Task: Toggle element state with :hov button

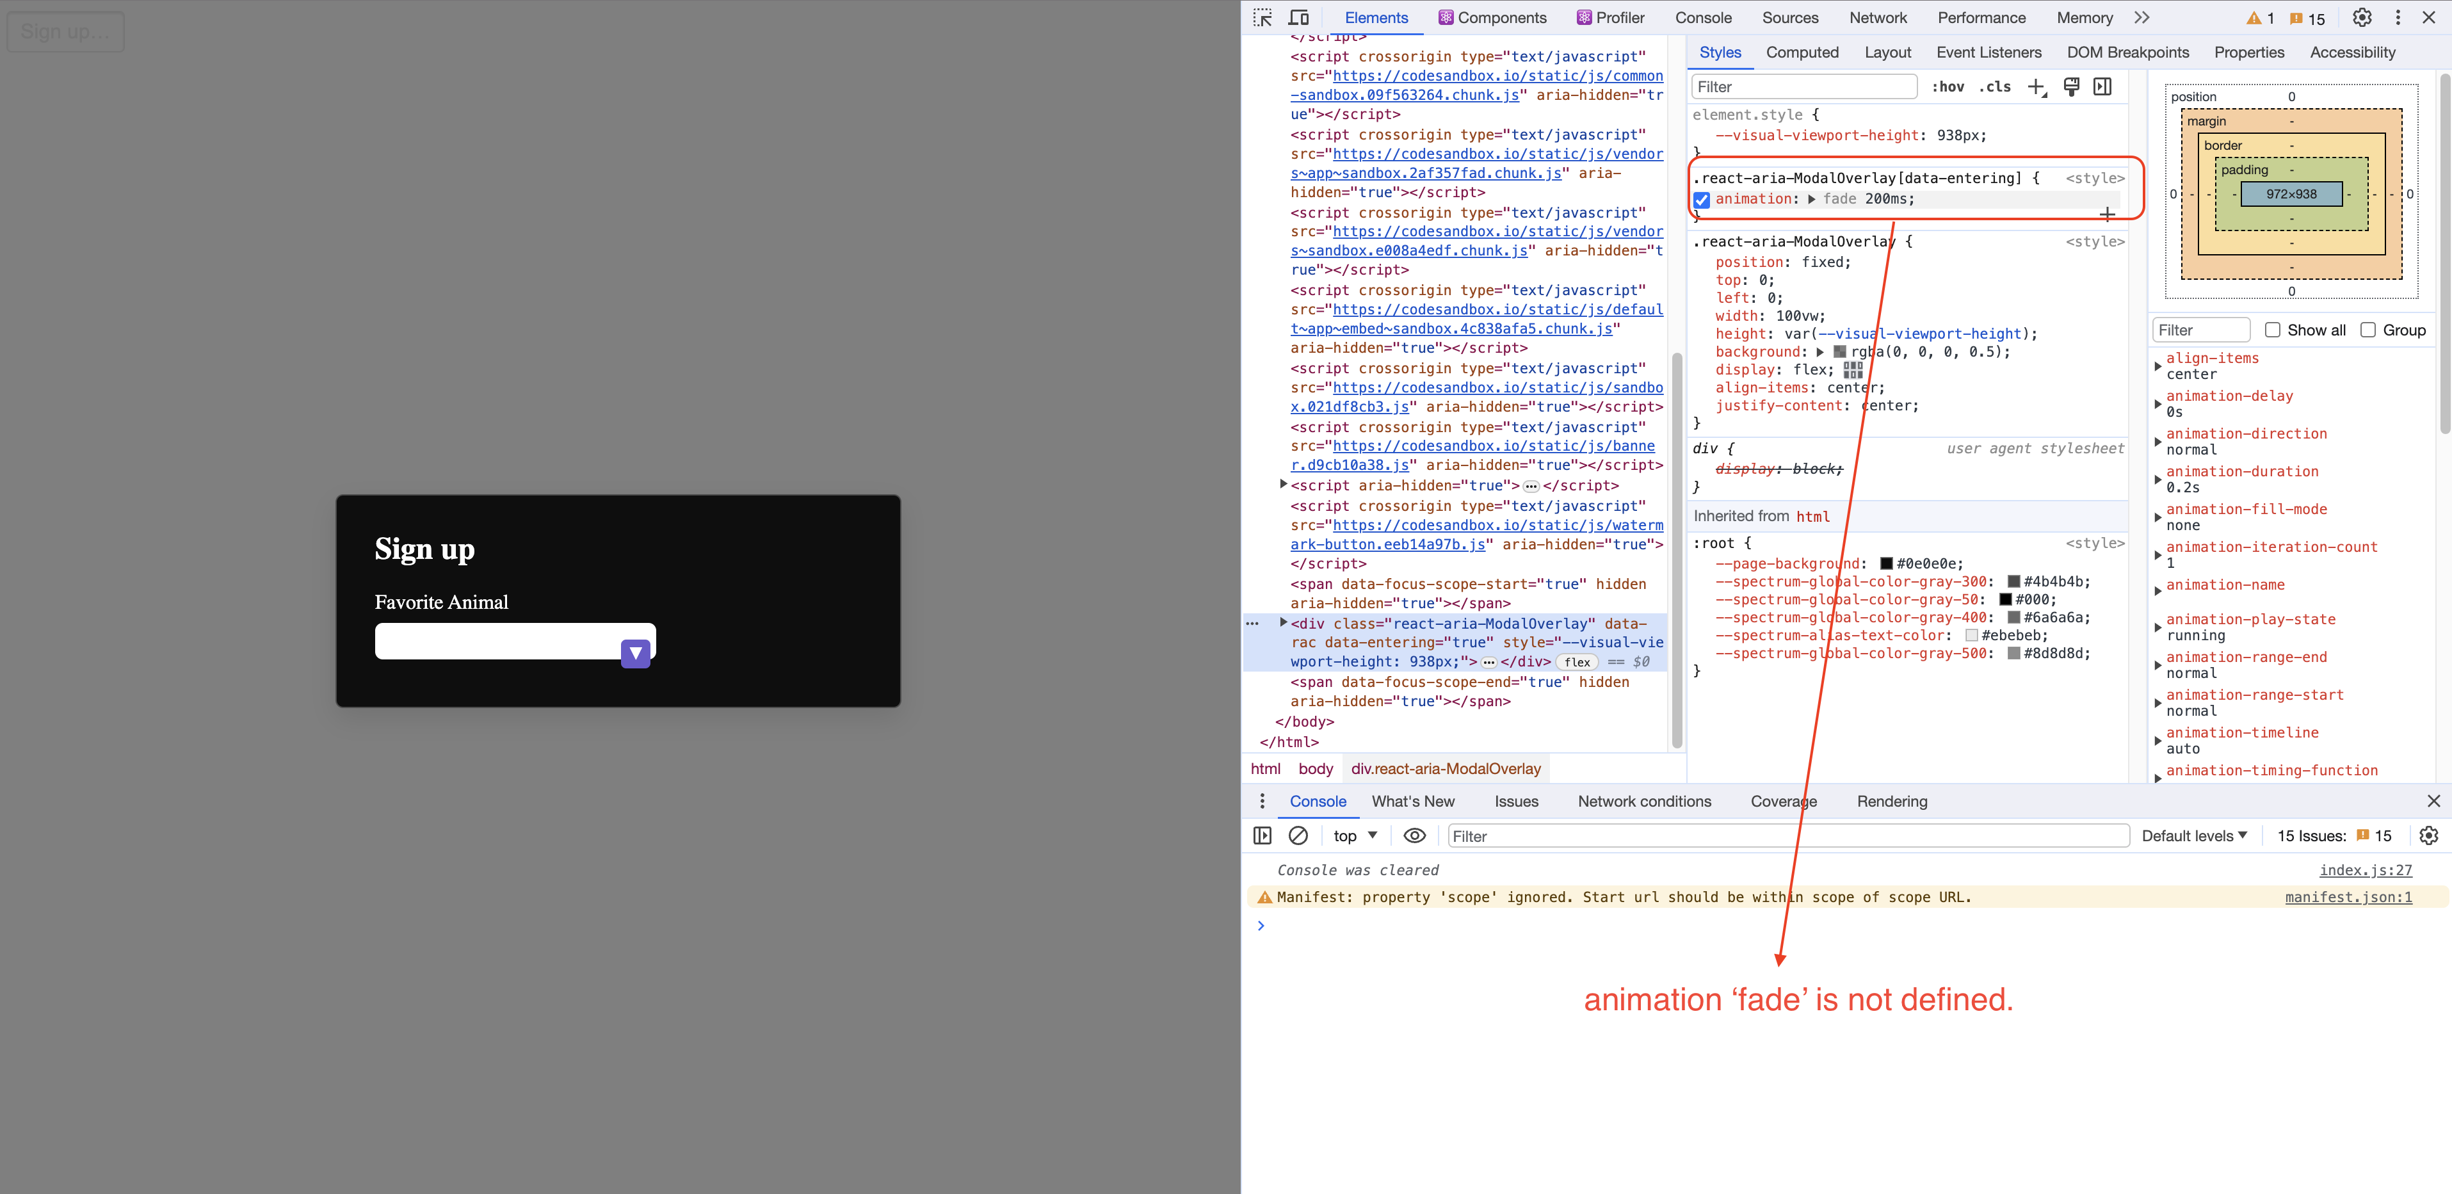Action: (1948, 86)
